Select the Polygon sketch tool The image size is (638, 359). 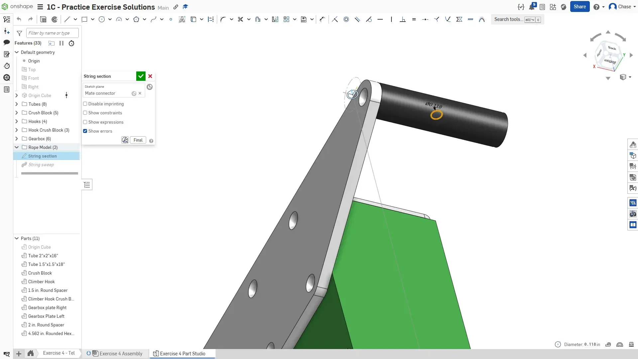136,19
